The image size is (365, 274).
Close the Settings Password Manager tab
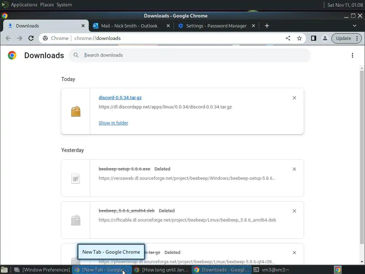coord(253,26)
